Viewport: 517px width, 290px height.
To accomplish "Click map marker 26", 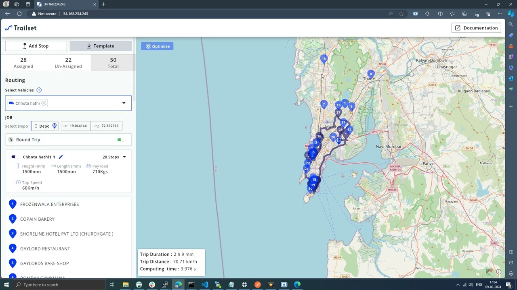I will [319, 137].
